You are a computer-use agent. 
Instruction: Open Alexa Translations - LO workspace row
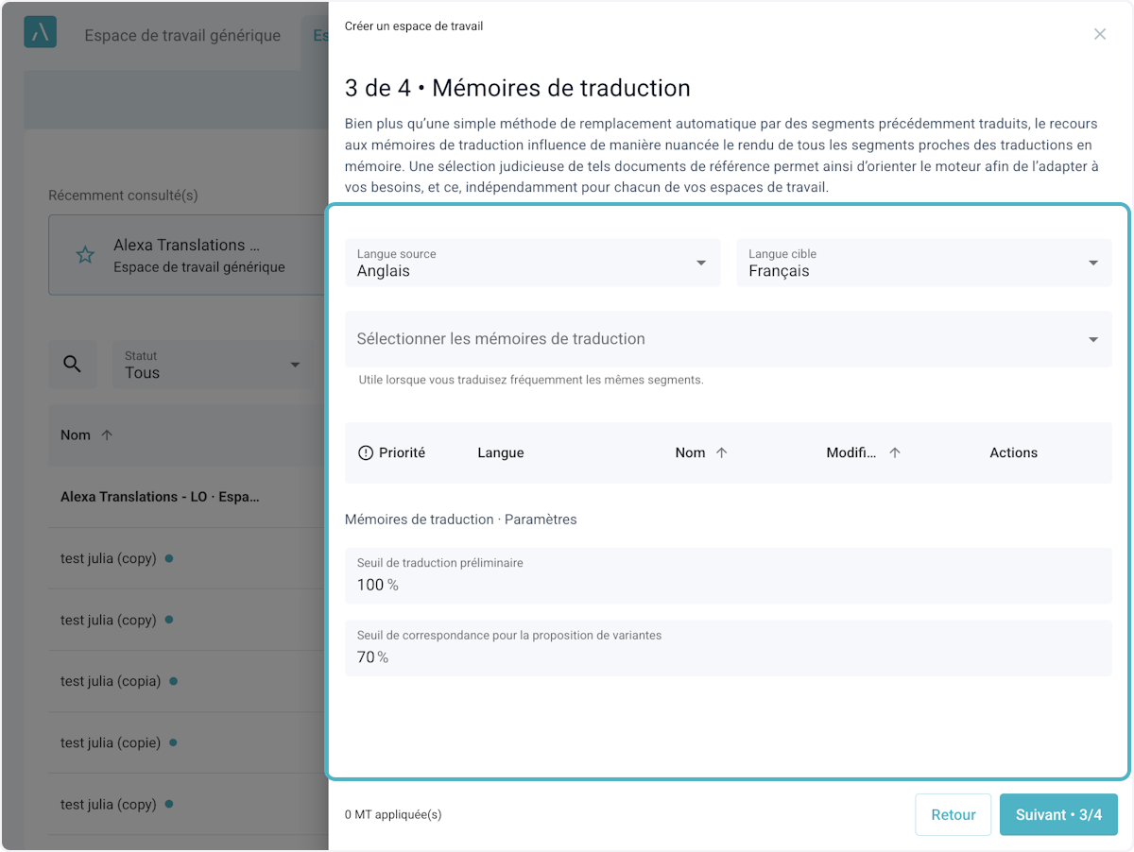coord(160,497)
